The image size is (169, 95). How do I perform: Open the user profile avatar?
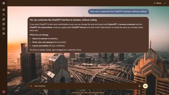pos(3,92)
